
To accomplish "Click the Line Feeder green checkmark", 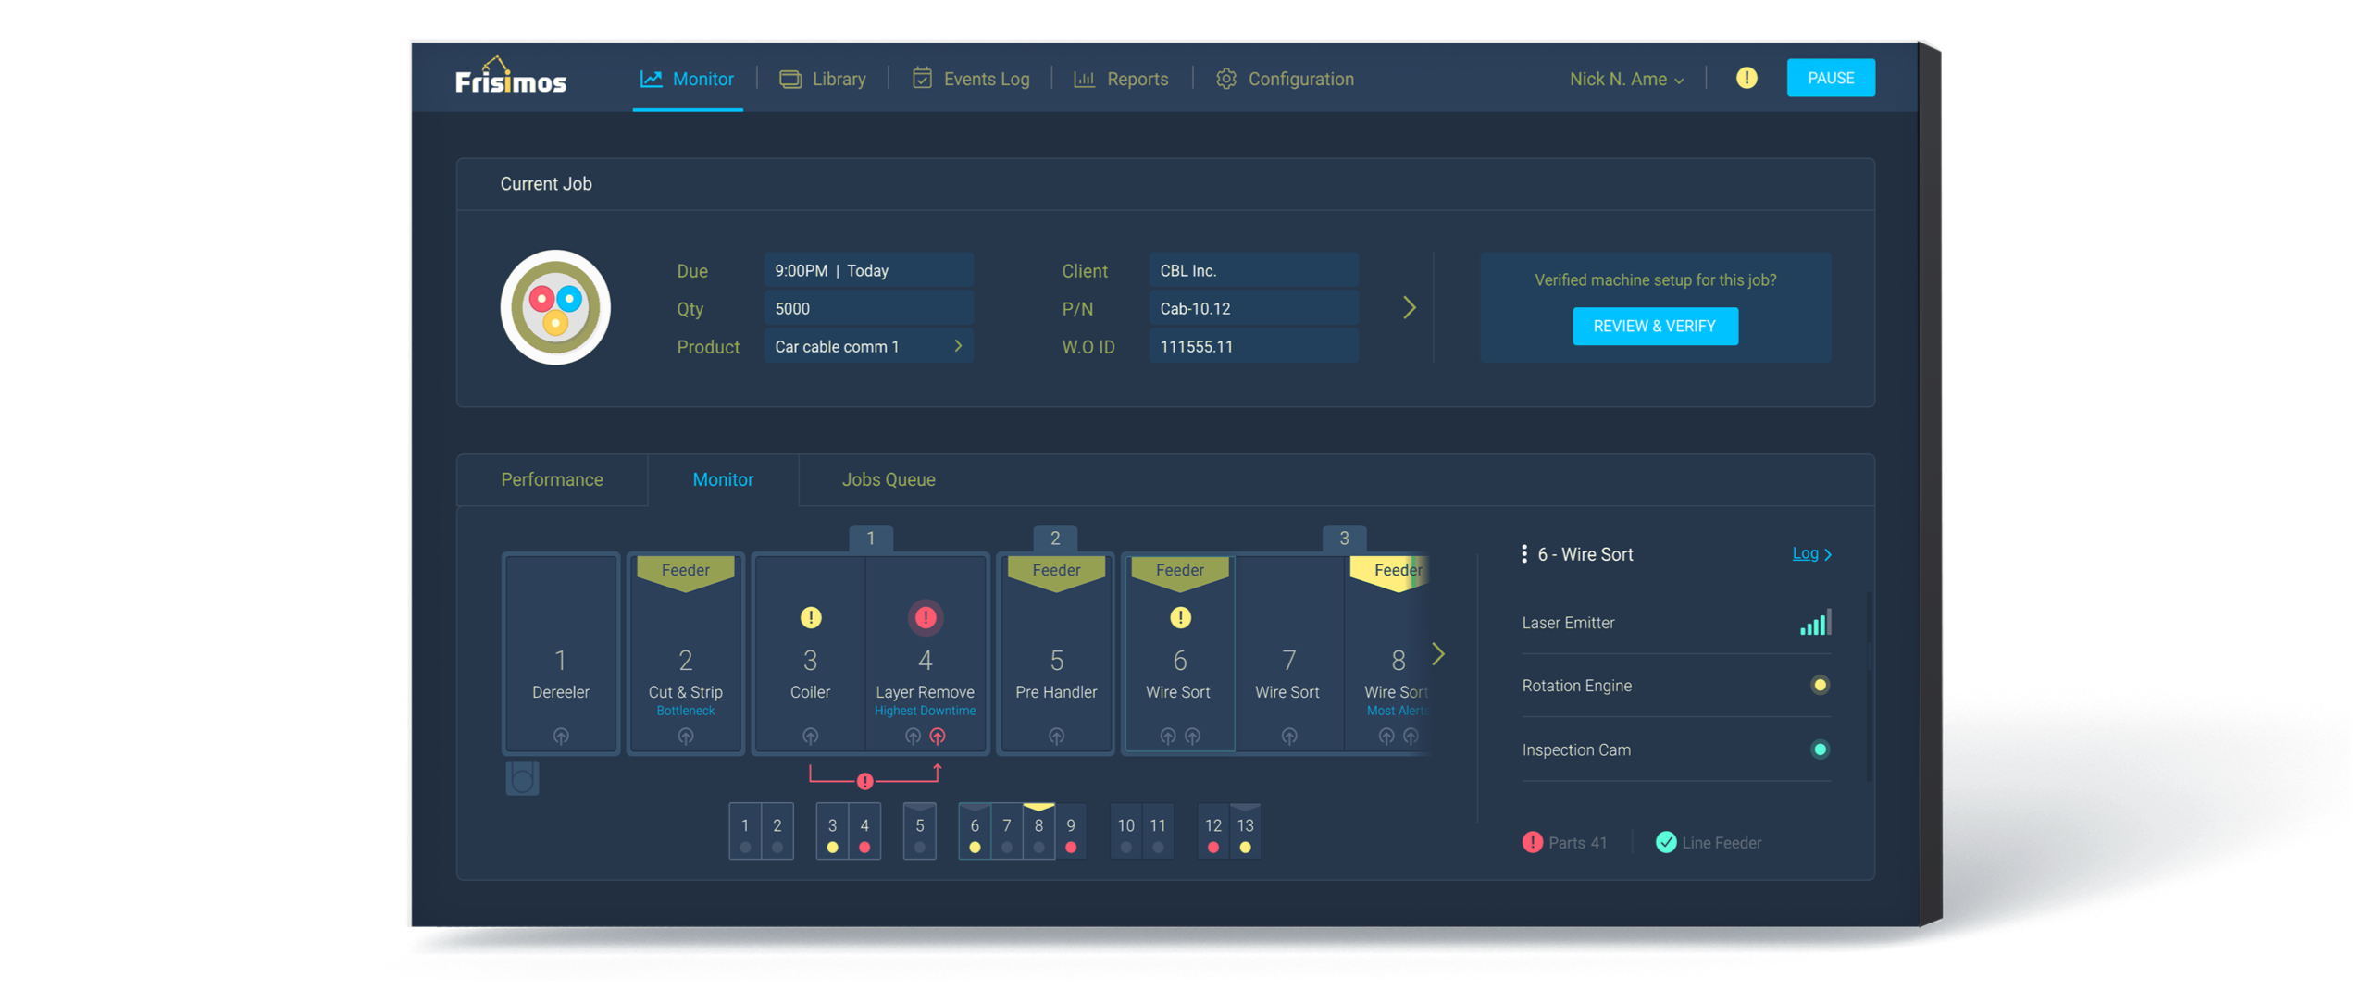I will pyautogui.click(x=1666, y=842).
